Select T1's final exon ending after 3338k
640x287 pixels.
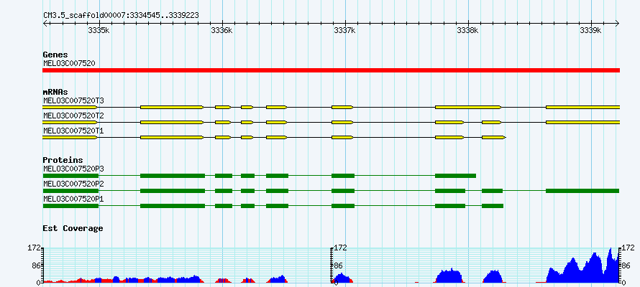pyautogui.click(x=494, y=138)
